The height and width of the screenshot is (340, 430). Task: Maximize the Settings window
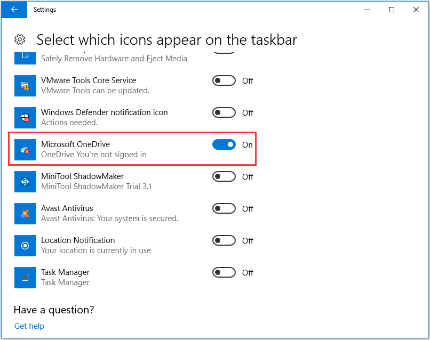click(392, 10)
